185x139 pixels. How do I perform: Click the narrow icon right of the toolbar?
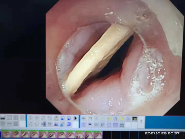(141, 121)
